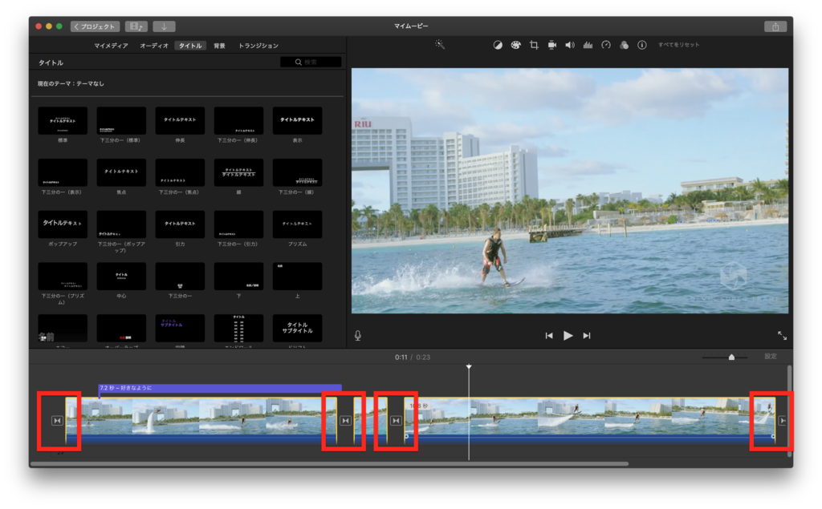This screenshot has width=822, height=509.
Task: Select the first video clip in timeline
Action: (x=201, y=421)
